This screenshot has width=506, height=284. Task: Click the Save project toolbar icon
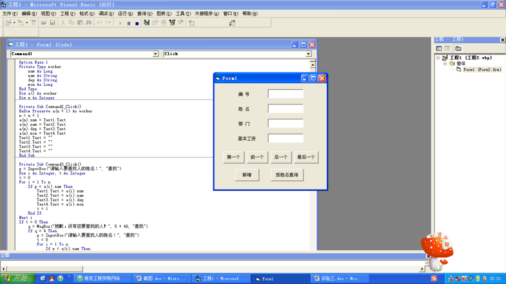point(52,23)
